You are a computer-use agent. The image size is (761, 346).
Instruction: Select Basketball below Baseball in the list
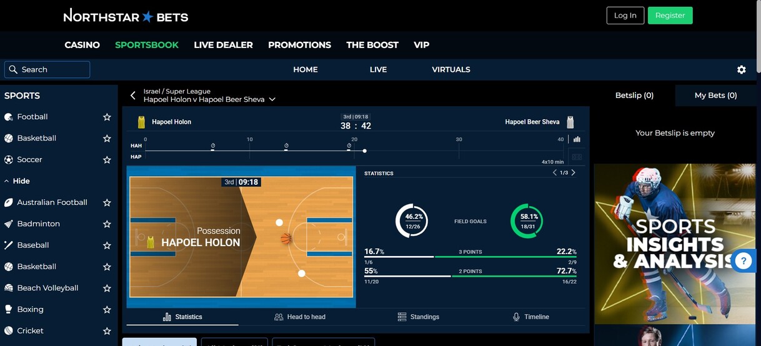(36, 267)
